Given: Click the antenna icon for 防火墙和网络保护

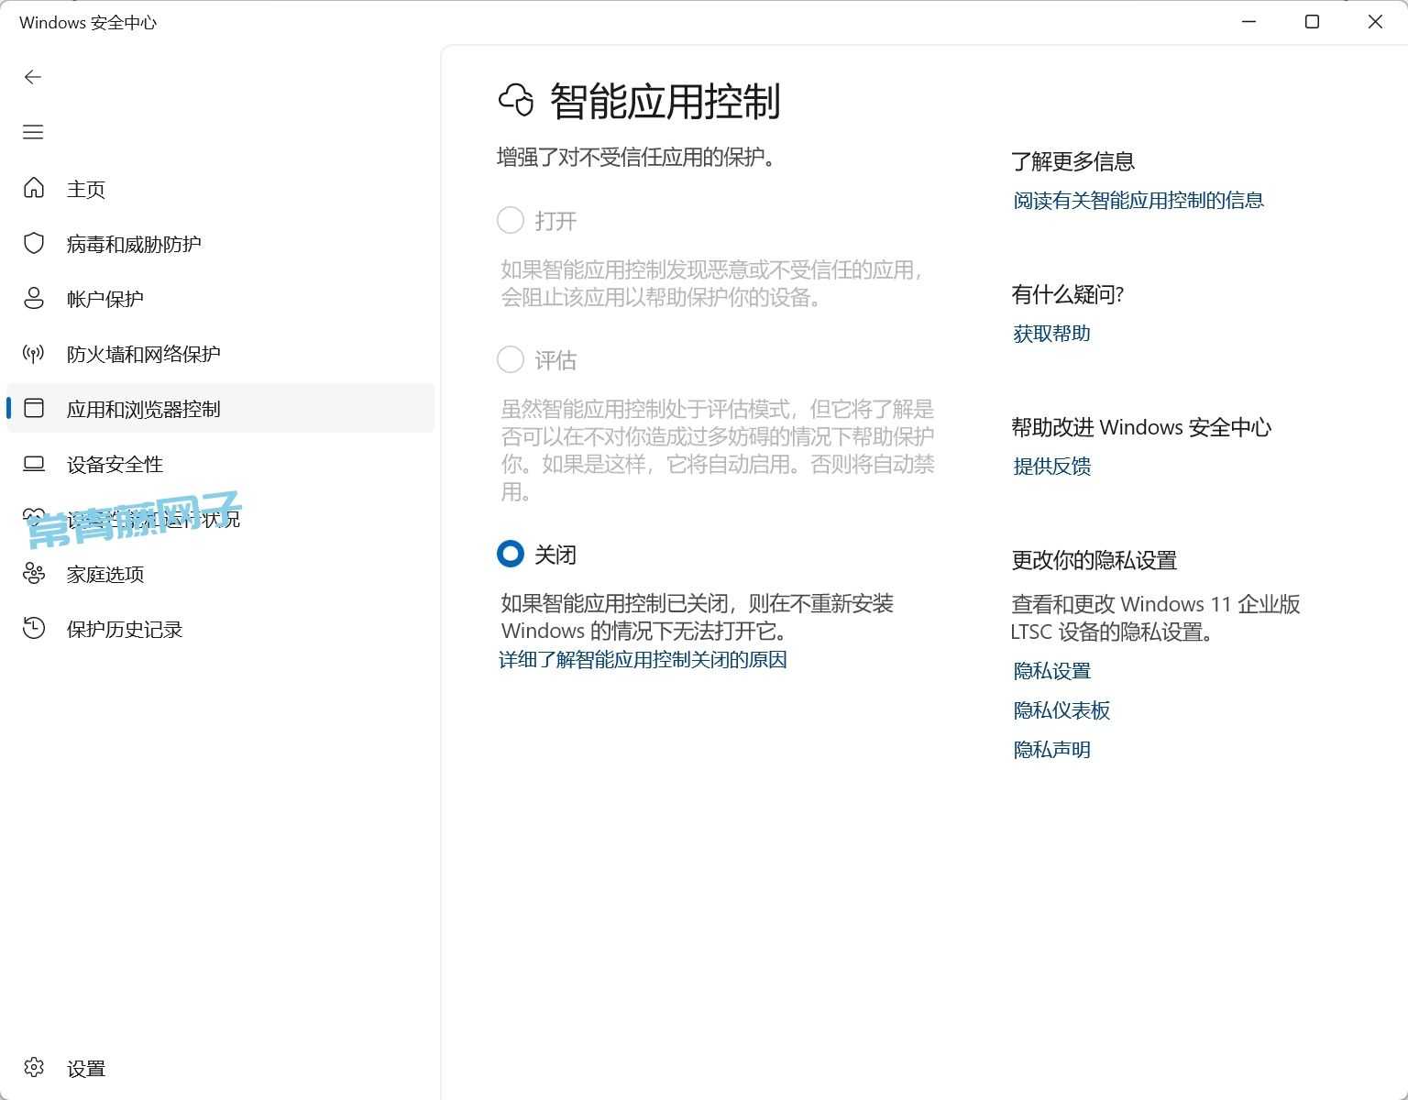Looking at the screenshot, I should (x=34, y=354).
